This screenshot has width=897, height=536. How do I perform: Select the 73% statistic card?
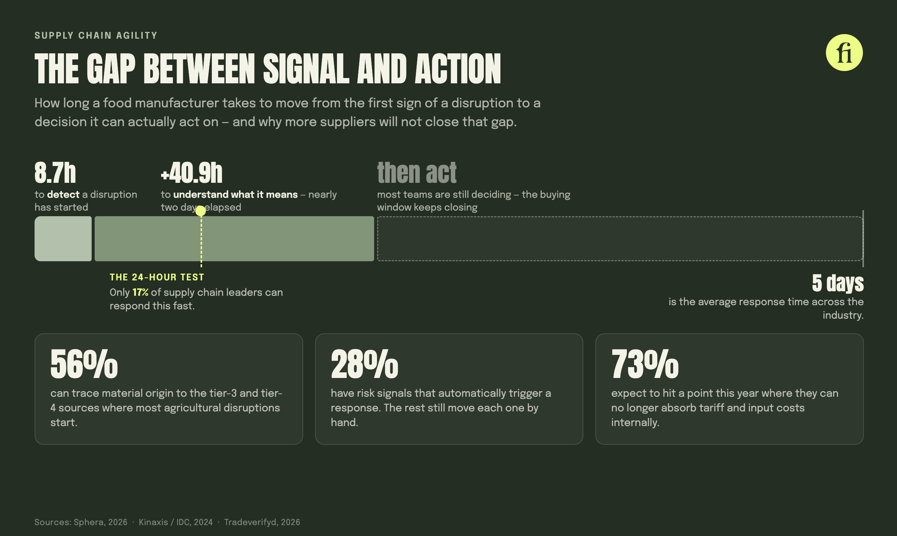tap(729, 389)
